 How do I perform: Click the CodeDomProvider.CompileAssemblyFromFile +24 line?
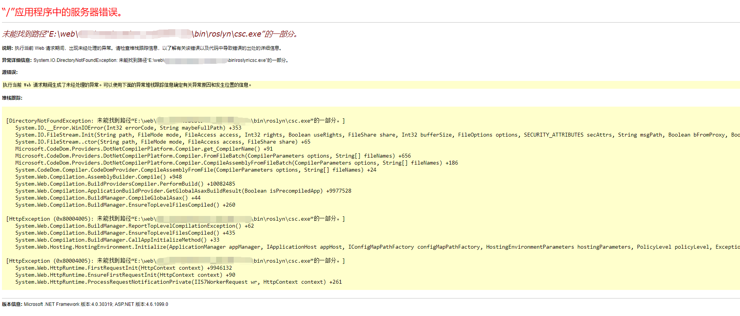click(196, 170)
